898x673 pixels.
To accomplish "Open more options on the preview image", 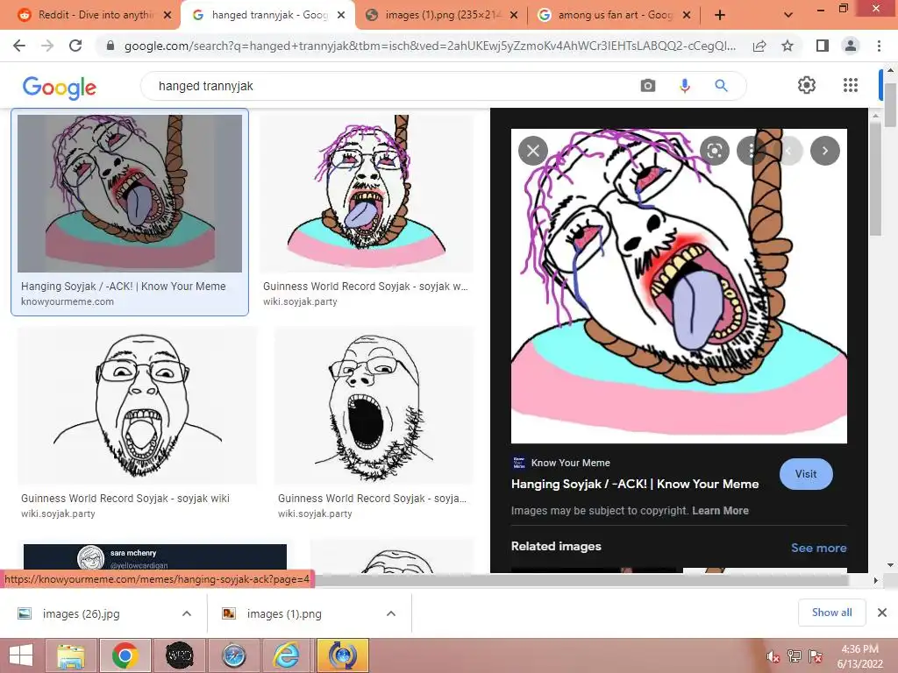I will tap(752, 151).
